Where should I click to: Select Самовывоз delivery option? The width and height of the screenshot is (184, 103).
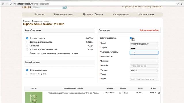[27, 46]
